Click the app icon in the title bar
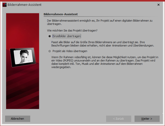Viewport: 165px width, 126px height. click(x=5, y=5)
